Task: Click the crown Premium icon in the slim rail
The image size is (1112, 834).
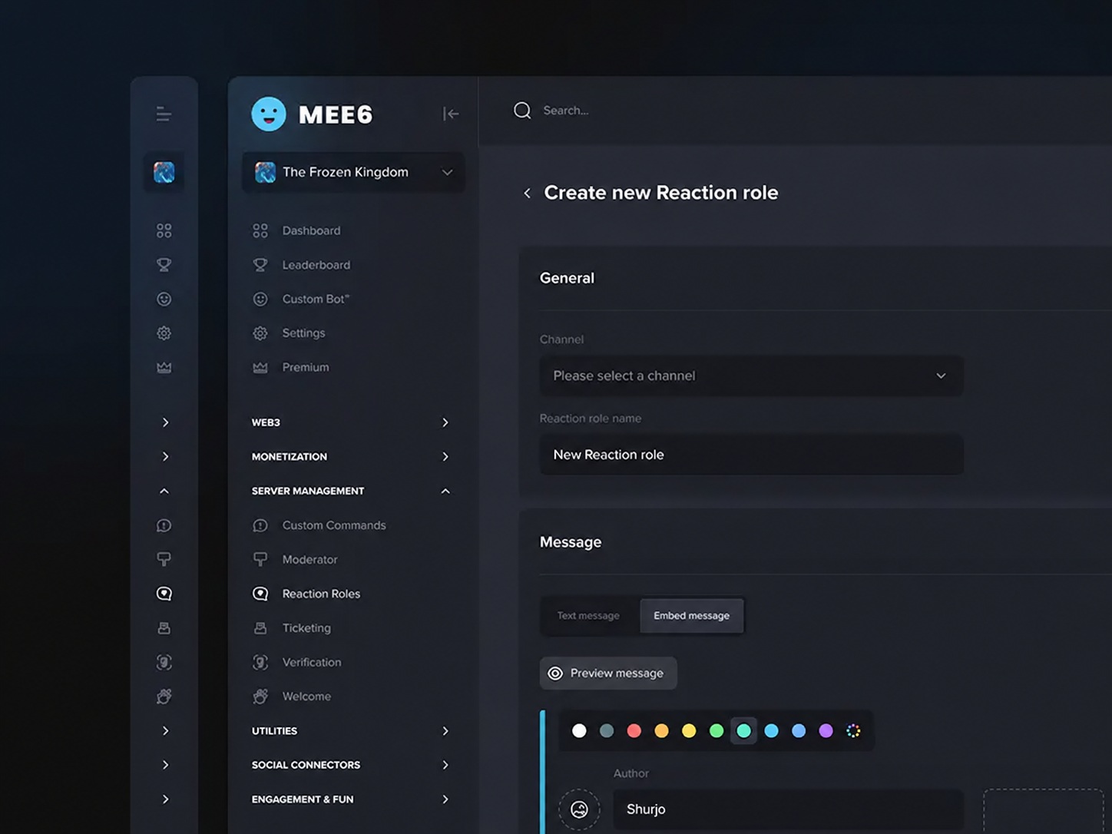Action: [164, 367]
